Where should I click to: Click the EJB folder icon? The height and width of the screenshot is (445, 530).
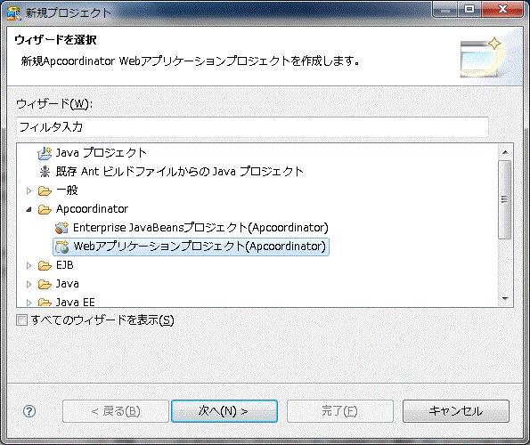click(x=45, y=266)
